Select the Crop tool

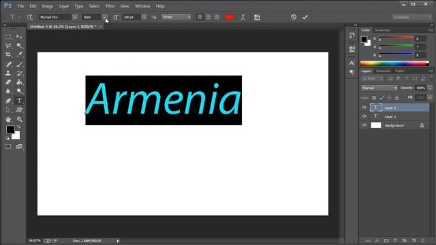[x=8, y=54]
